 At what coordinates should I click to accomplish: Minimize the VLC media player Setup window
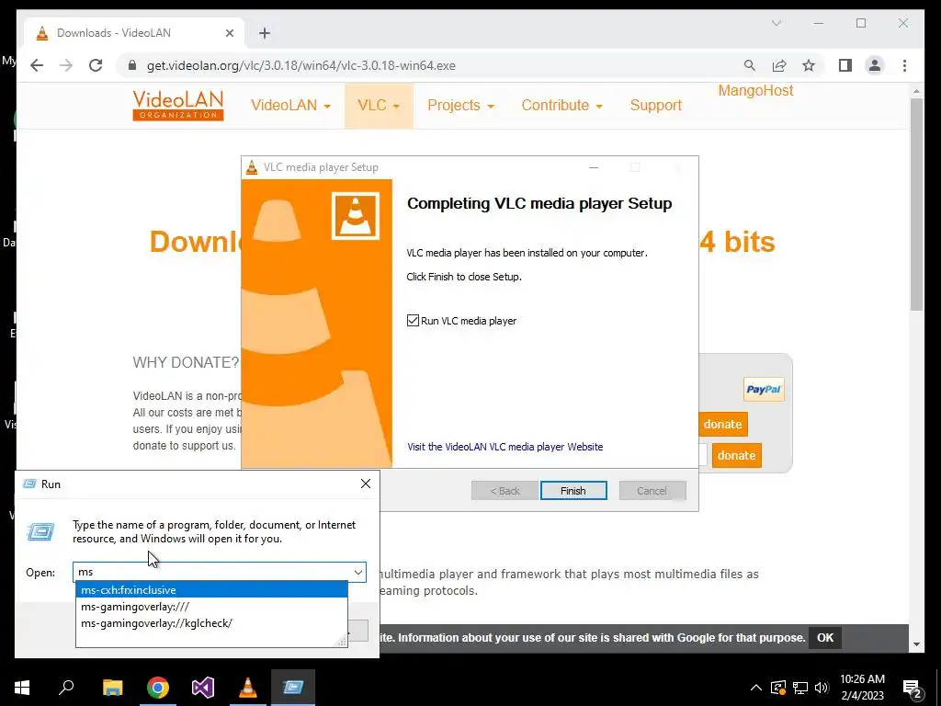(594, 167)
